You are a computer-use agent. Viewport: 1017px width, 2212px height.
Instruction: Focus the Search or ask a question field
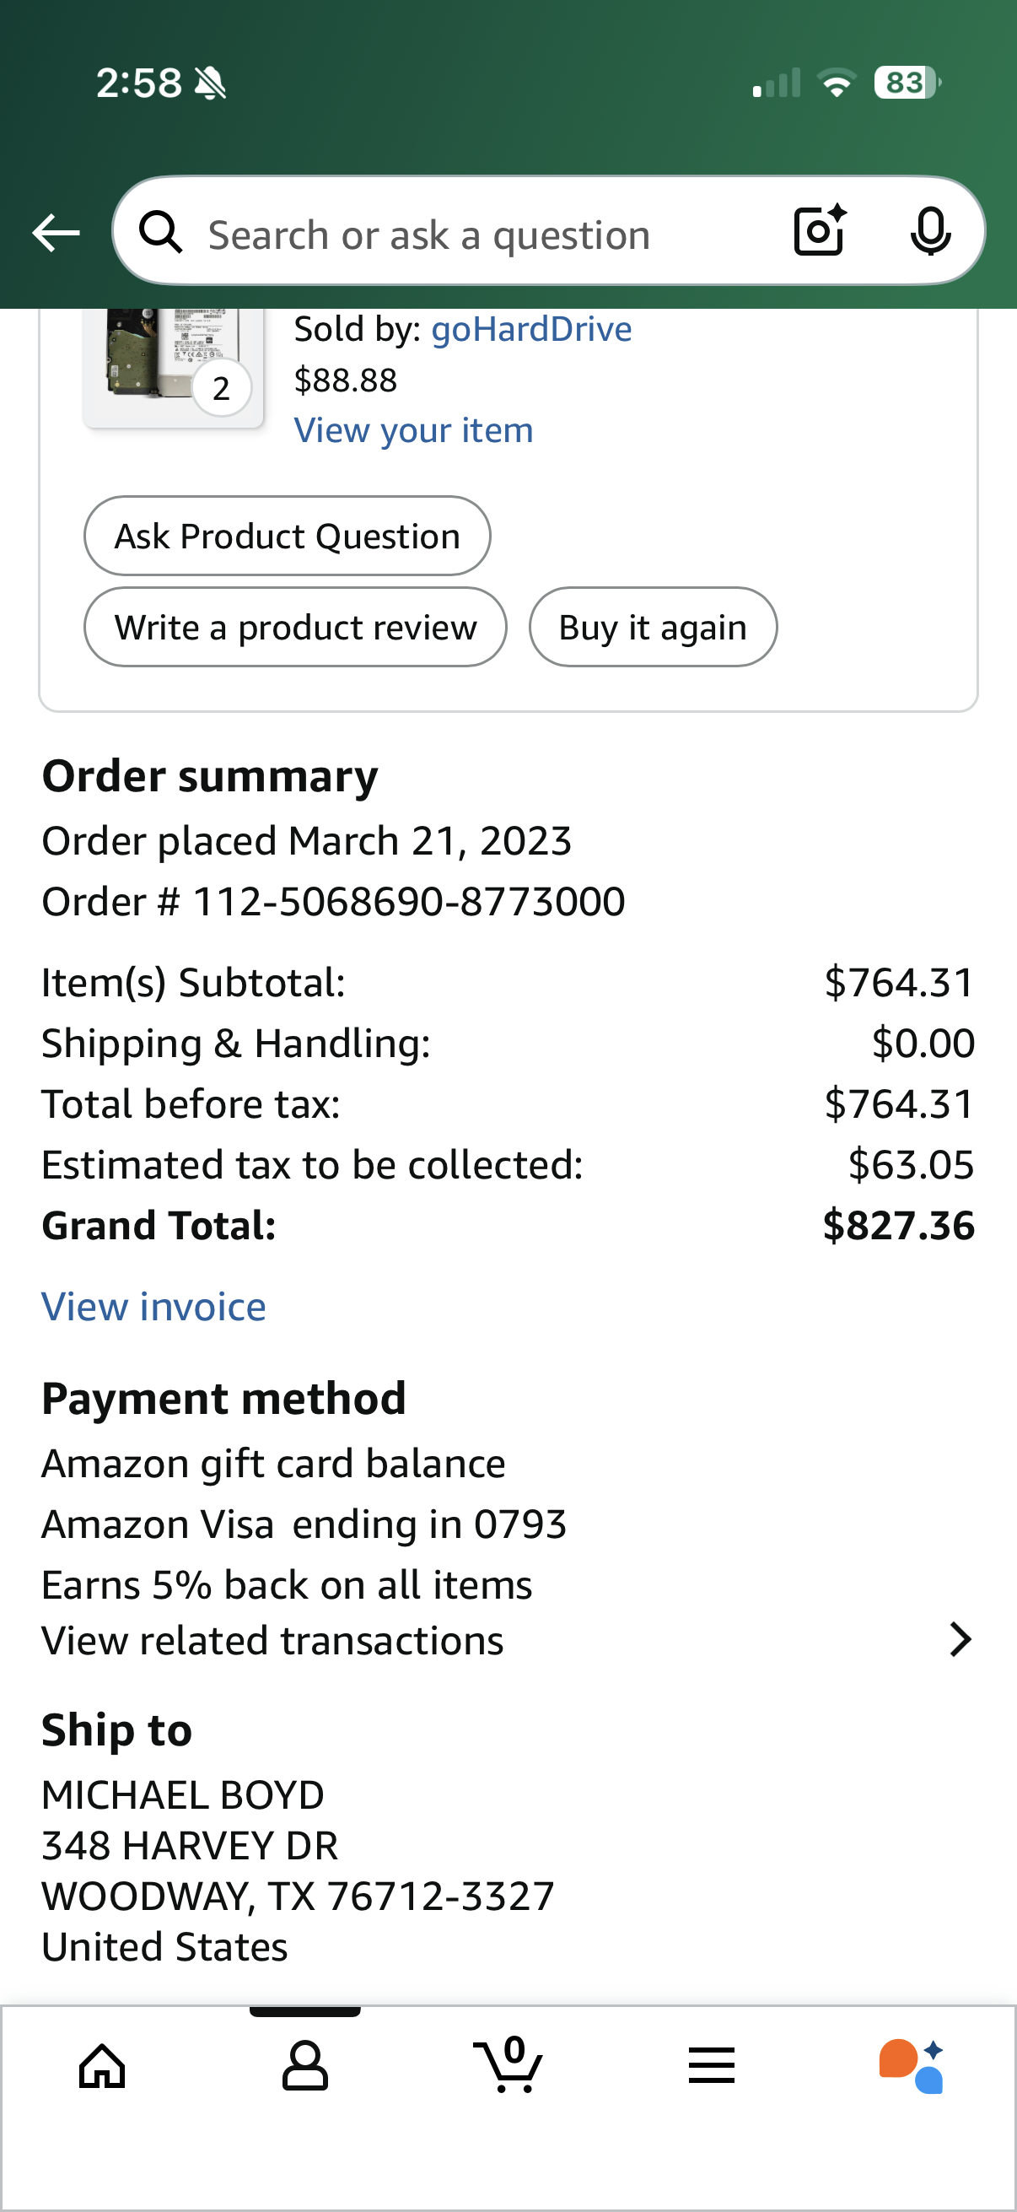point(481,235)
